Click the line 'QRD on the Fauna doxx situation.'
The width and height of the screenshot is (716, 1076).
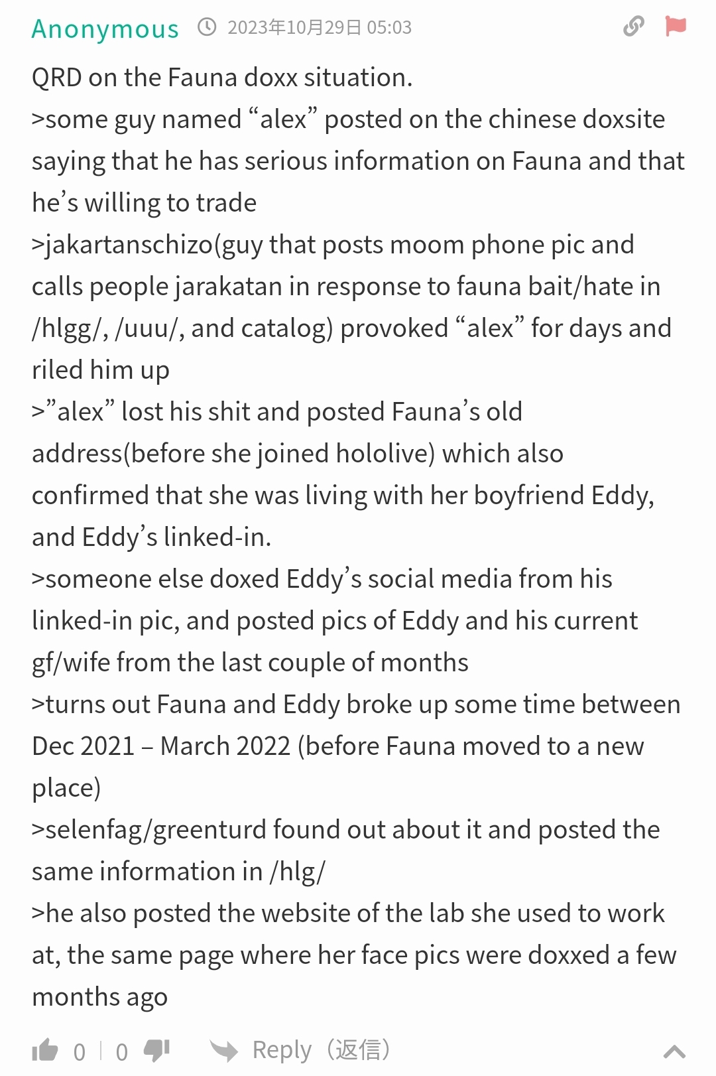(222, 78)
